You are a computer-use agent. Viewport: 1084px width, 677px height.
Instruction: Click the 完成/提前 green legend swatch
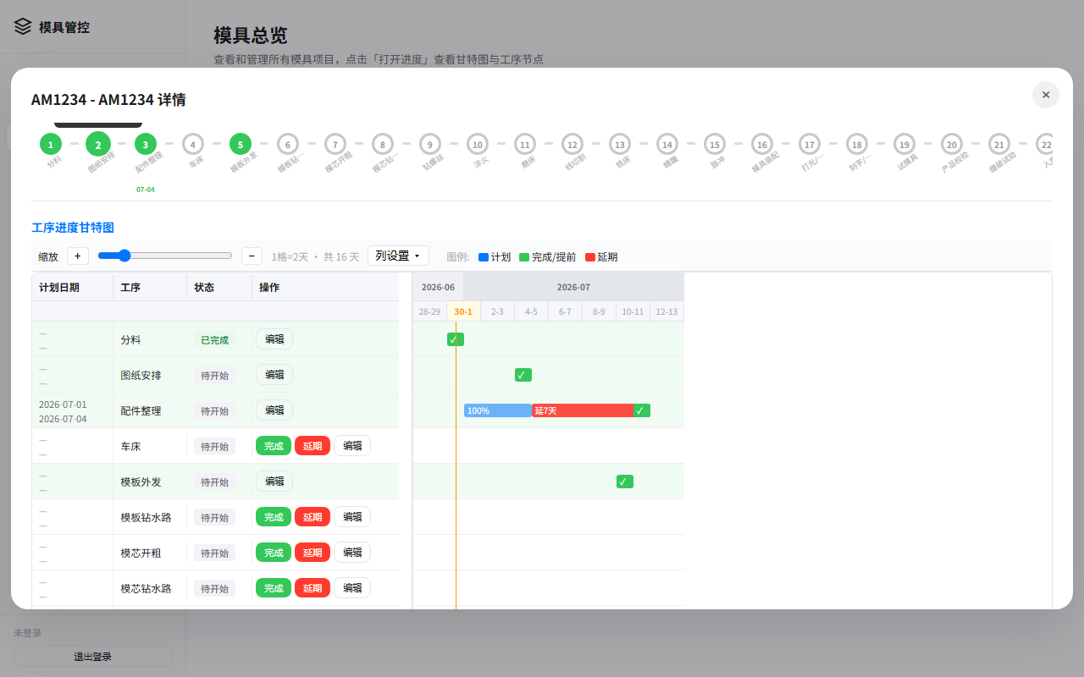(524, 257)
